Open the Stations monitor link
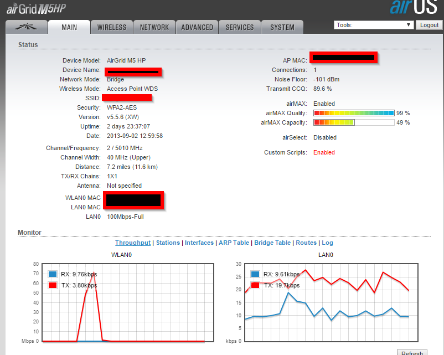 click(x=168, y=243)
